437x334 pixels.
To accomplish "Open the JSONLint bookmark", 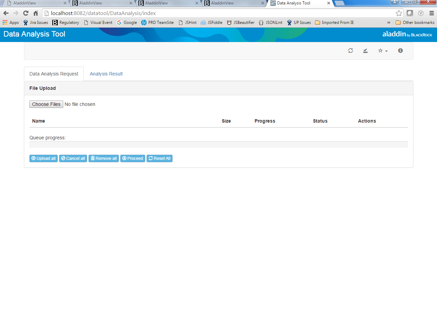I will 271,23.
